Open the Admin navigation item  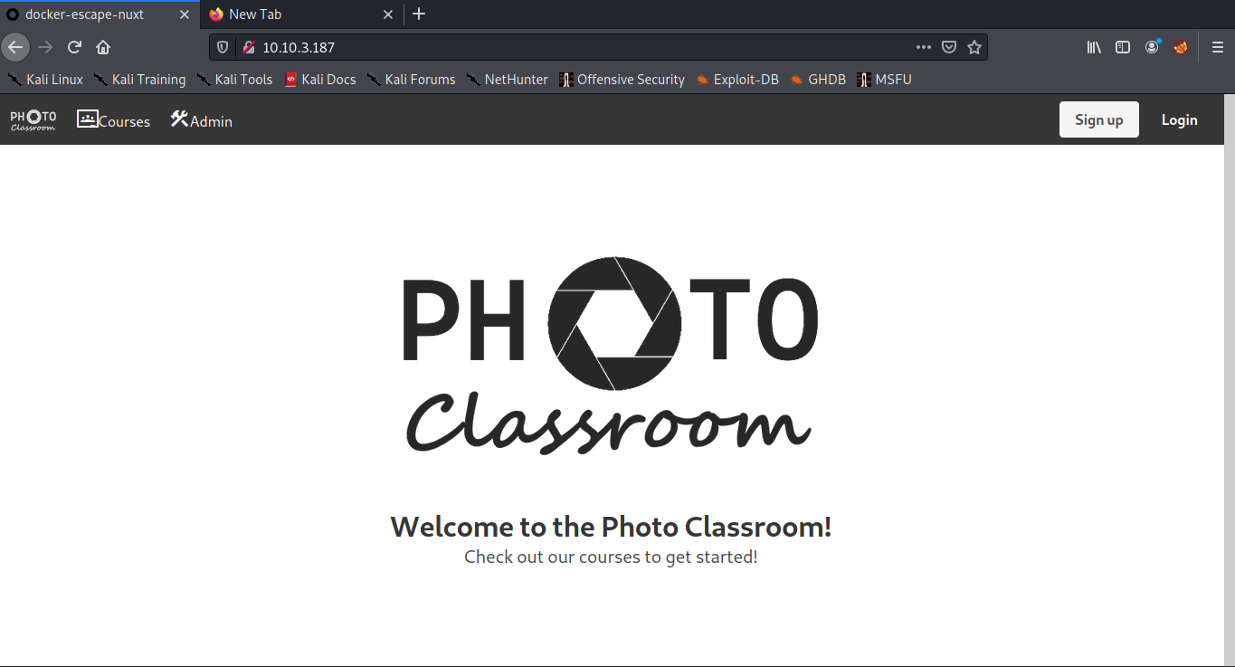coord(201,119)
